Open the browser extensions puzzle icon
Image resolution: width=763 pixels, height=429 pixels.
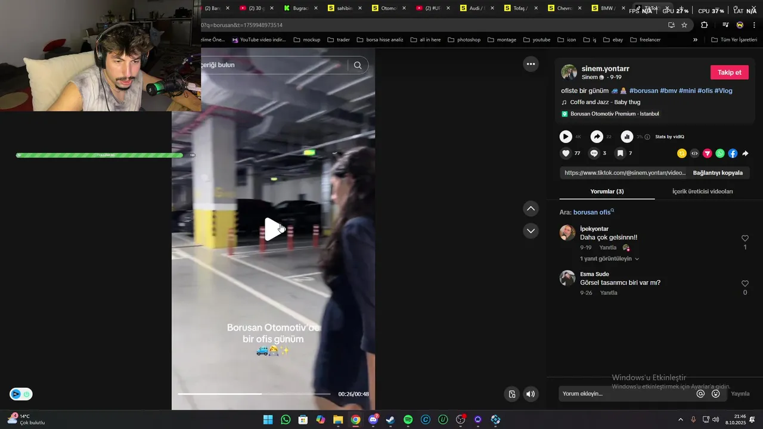705,25
